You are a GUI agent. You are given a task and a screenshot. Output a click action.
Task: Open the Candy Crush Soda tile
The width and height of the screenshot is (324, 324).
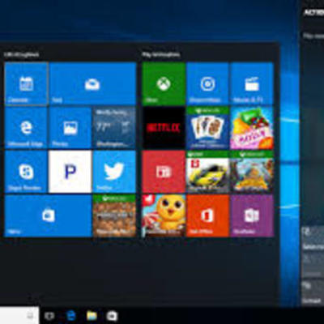252,128
